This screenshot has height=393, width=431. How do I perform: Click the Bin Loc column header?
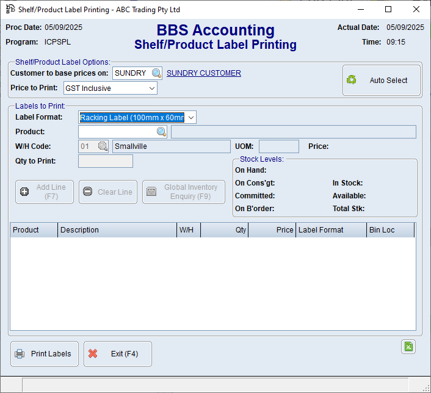[x=389, y=230]
